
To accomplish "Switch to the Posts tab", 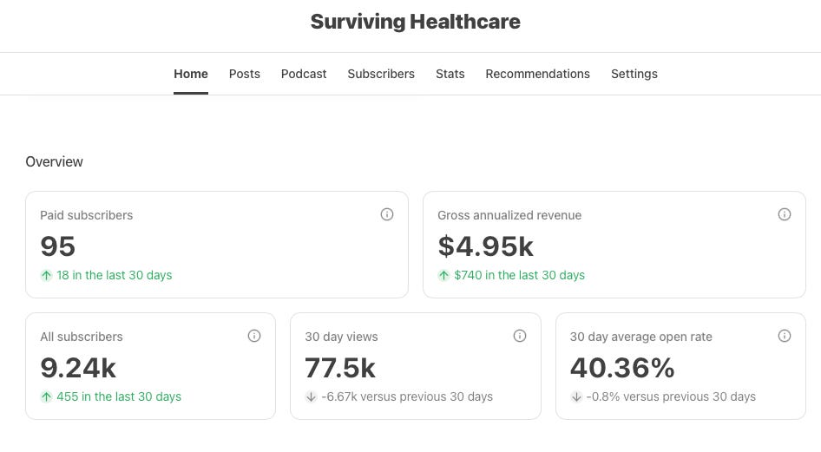I will click(245, 74).
